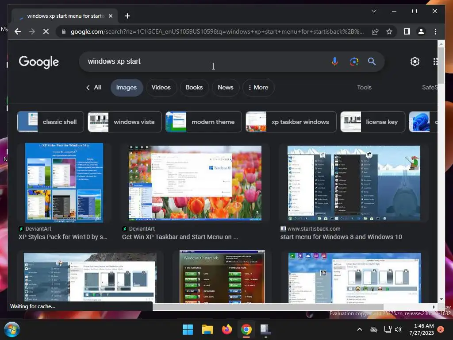Filter by modern theme chip
Image resolution: width=453 pixels, height=340 pixels.
(203, 122)
